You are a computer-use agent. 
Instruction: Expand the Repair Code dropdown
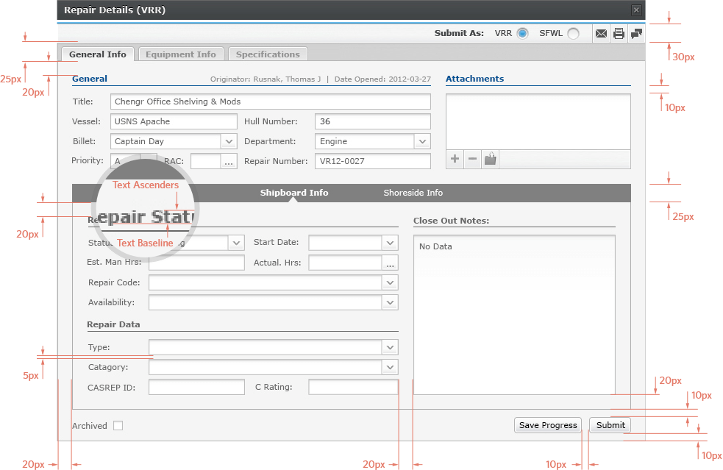[390, 282]
